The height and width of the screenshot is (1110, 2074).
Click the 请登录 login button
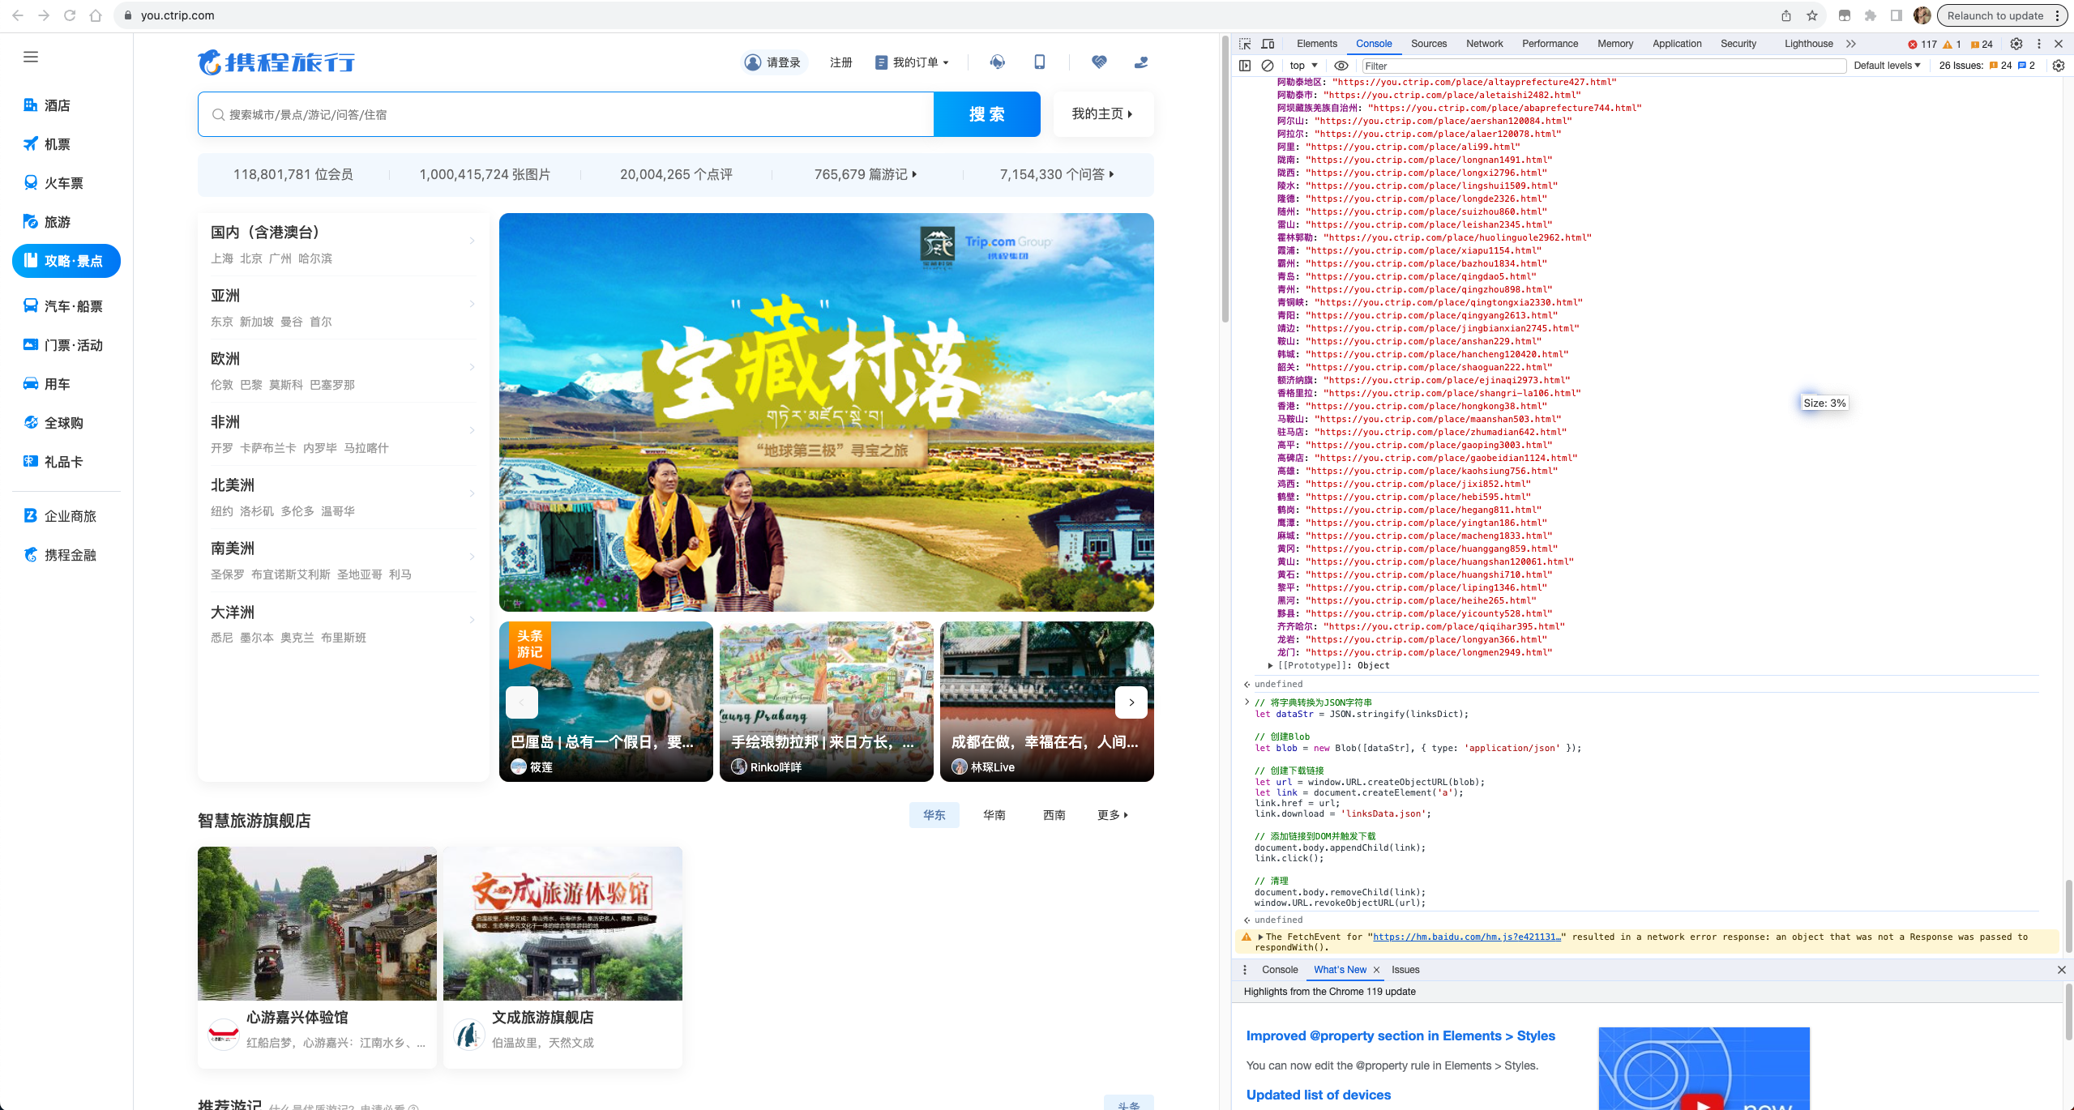(774, 62)
